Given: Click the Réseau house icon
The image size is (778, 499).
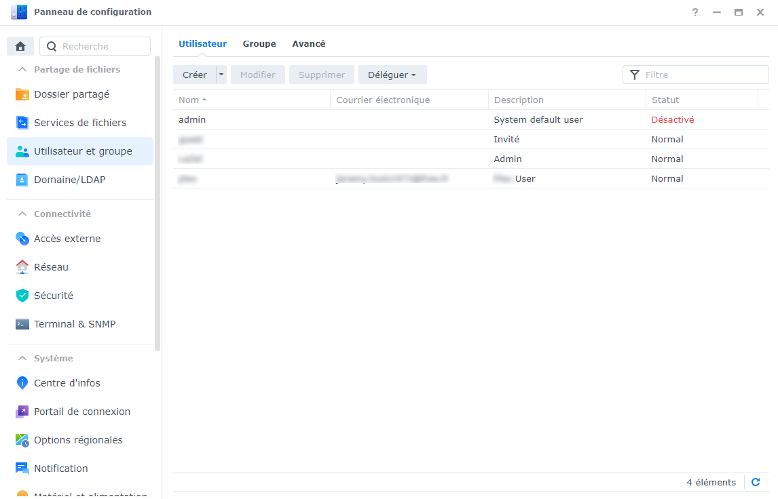Looking at the screenshot, I should [22, 267].
